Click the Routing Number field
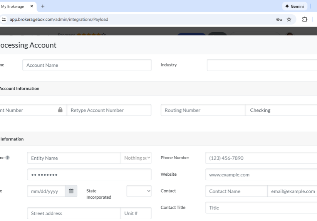Screen dimensions: 317x221 click(203, 110)
